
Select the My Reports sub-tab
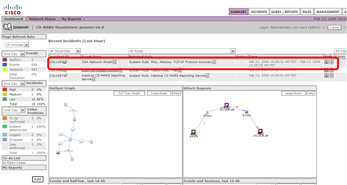[x=71, y=19]
